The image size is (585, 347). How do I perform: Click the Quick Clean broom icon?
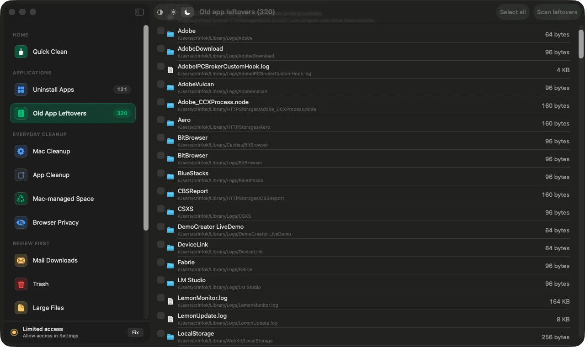click(x=21, y=52)
